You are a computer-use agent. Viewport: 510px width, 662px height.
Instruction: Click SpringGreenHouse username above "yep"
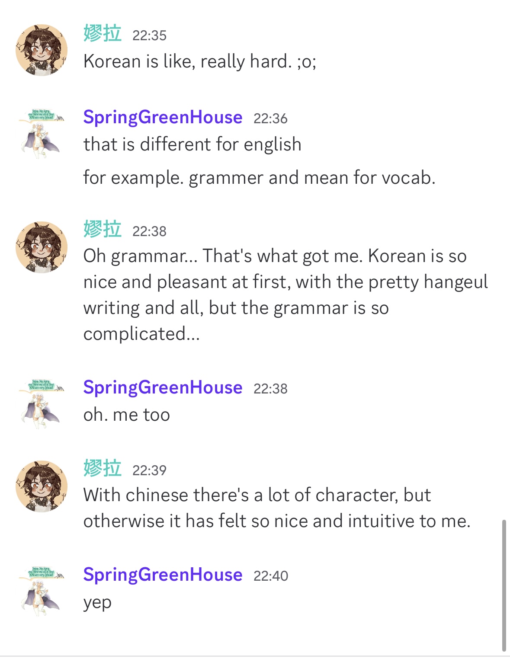pos(163,575)
